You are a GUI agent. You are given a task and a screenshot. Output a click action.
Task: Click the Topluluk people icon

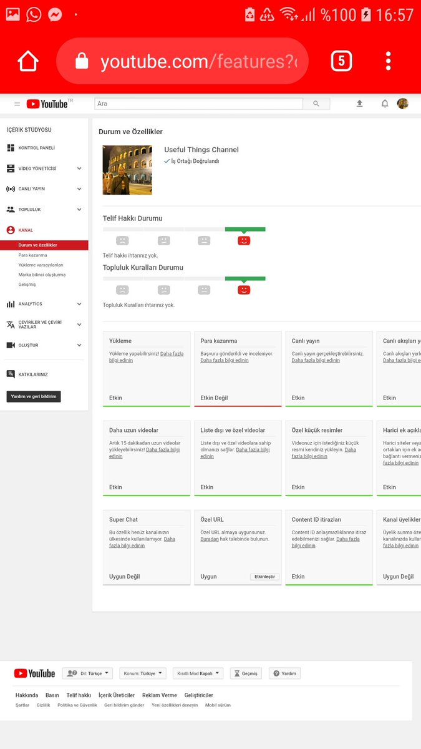pos(11,210)
